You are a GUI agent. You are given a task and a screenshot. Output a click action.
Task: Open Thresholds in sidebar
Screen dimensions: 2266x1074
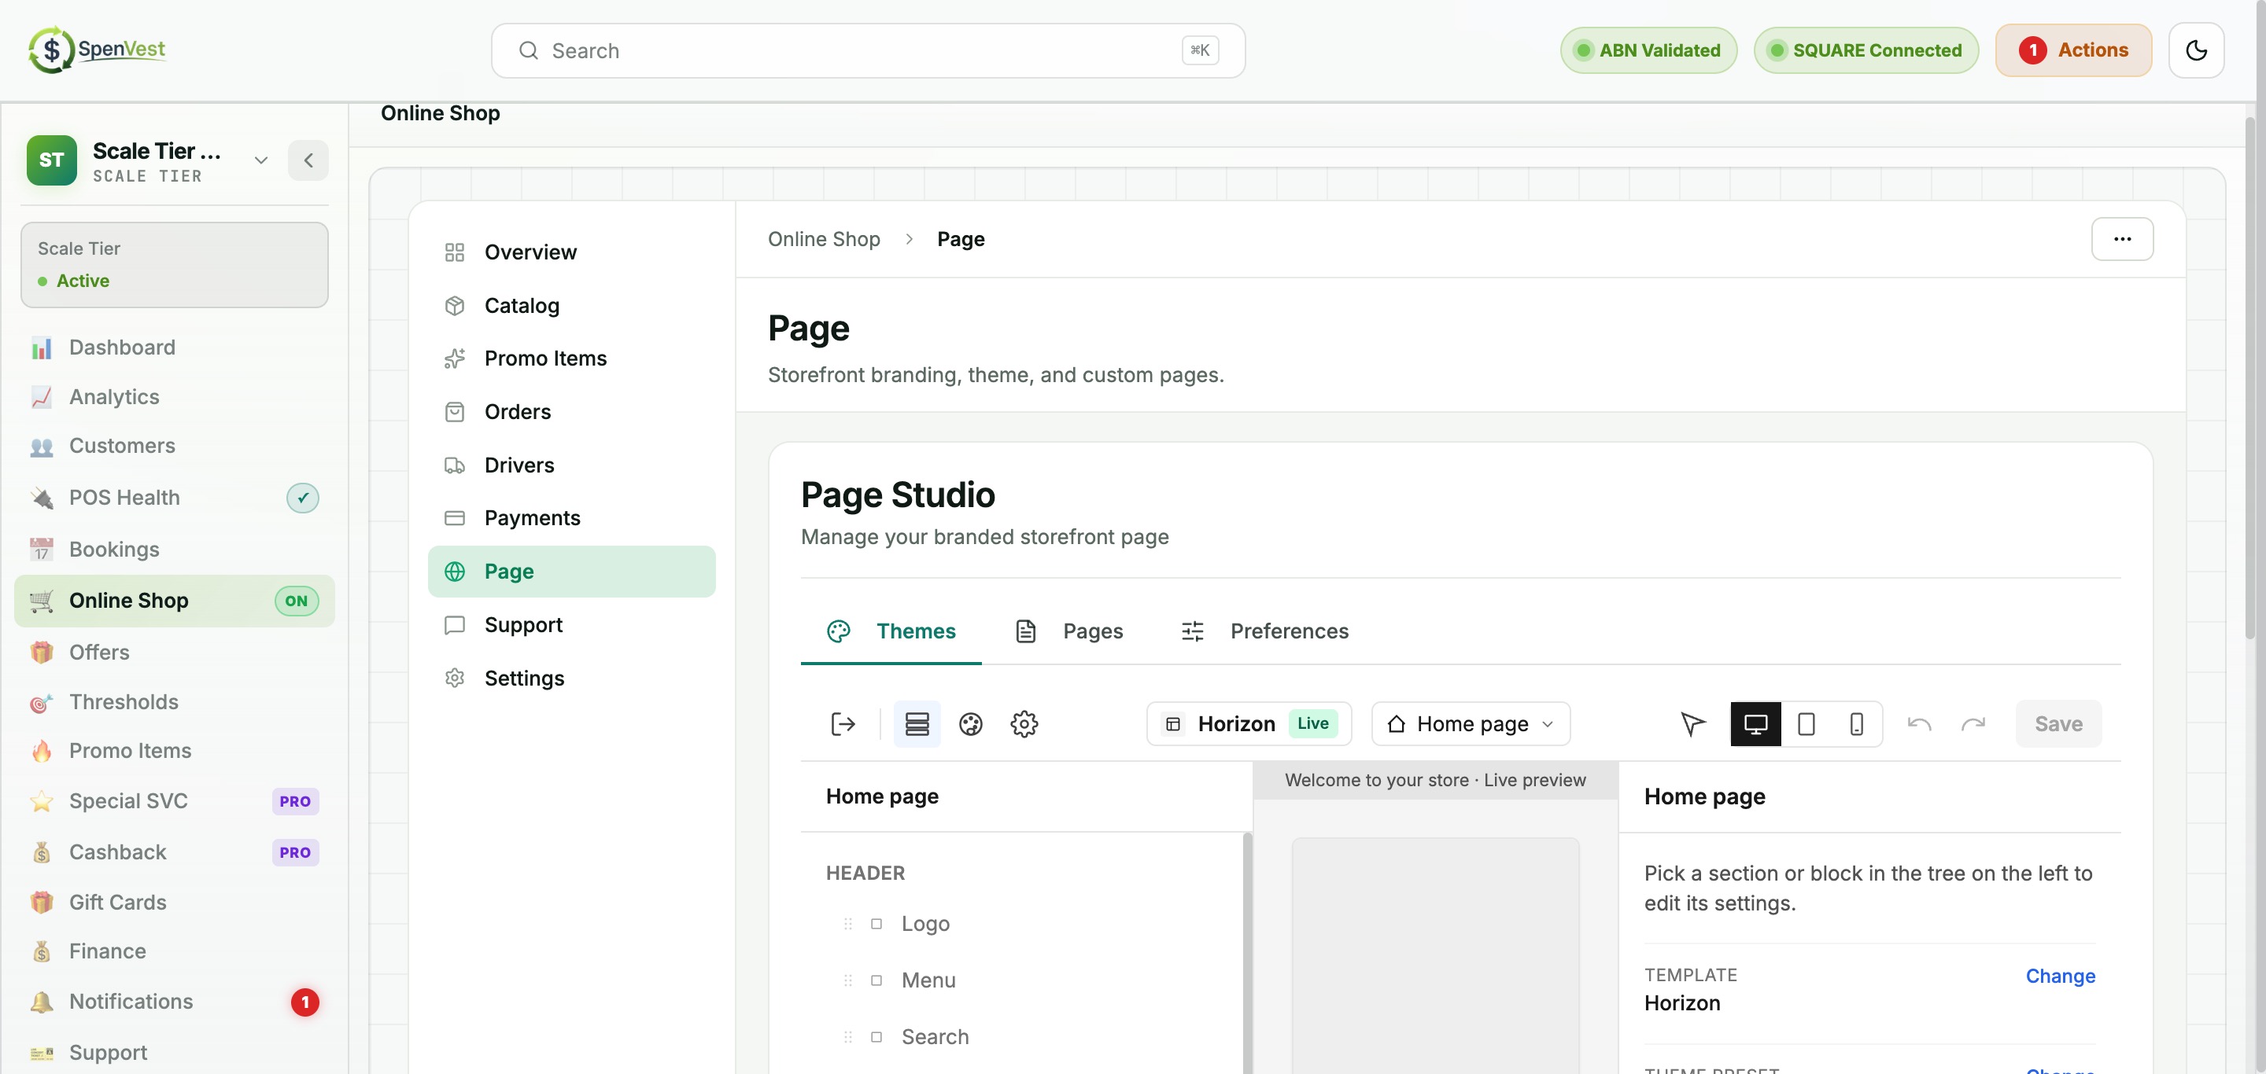[174, 701]
